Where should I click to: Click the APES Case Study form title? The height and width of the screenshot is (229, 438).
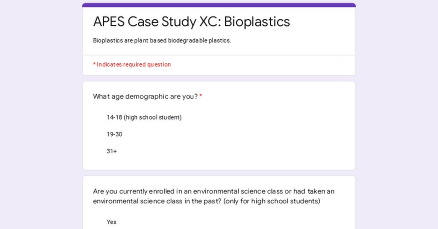coord(191,22)
